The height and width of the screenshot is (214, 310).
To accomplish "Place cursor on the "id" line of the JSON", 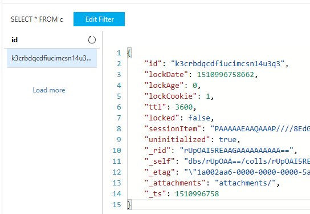I will tap(217, 64).
